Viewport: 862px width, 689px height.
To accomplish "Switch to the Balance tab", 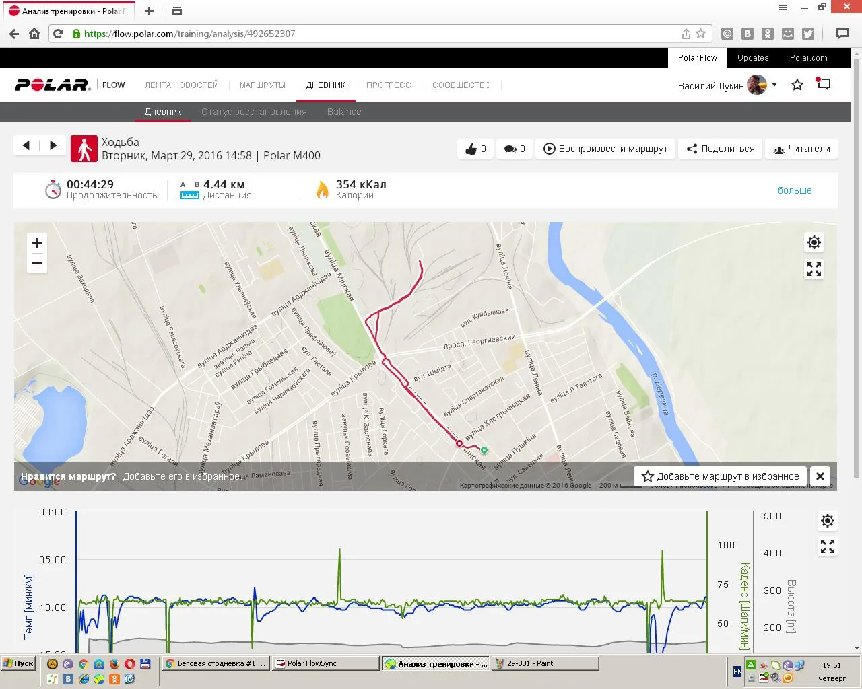I will (344, 112).
